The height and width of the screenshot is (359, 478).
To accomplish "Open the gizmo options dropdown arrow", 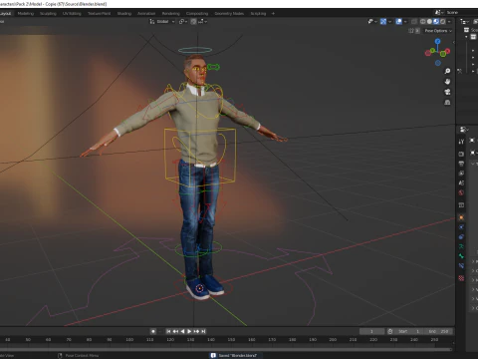I will 389,21.
